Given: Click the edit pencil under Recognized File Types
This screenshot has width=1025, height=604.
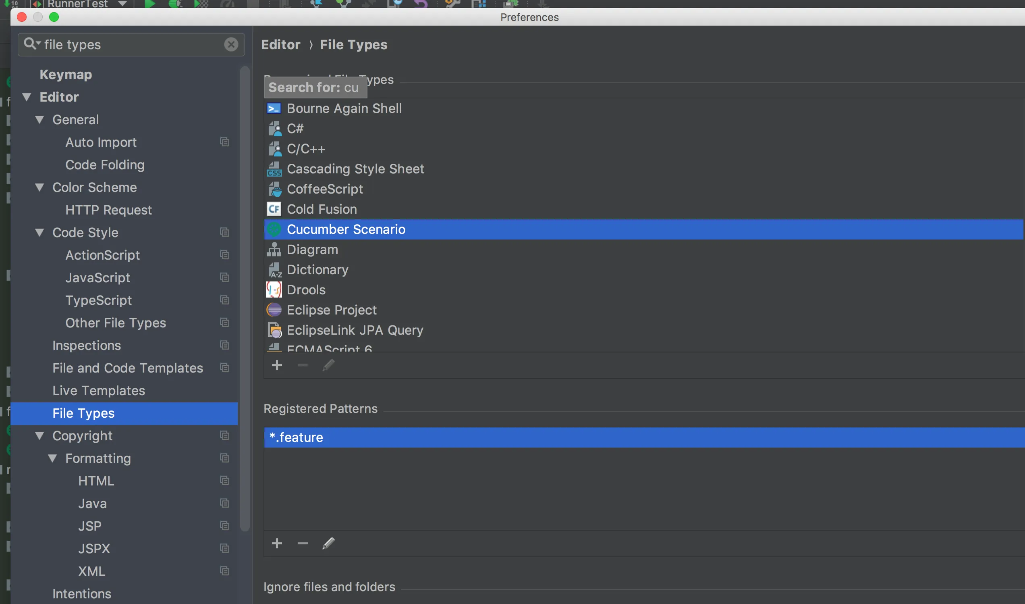Looking at the screenshot, I should click(328, 365).
